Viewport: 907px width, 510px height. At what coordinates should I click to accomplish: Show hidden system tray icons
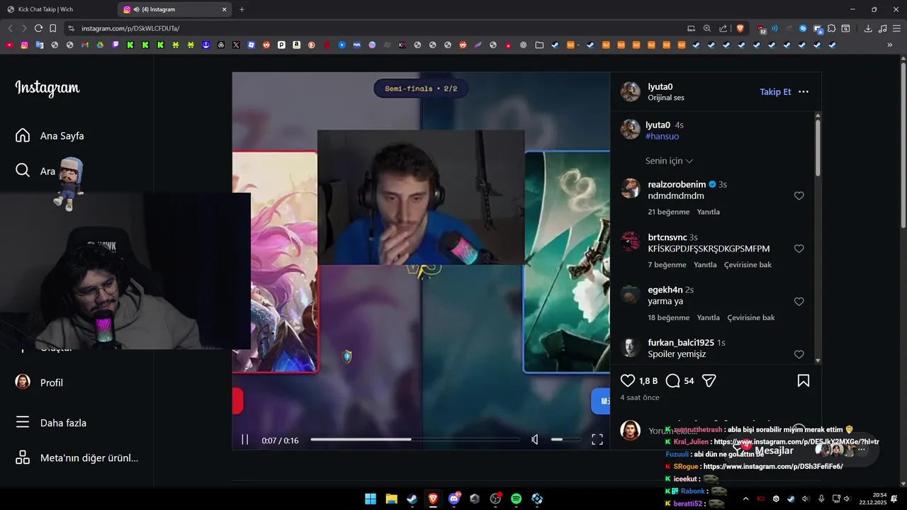coord(745,499)
